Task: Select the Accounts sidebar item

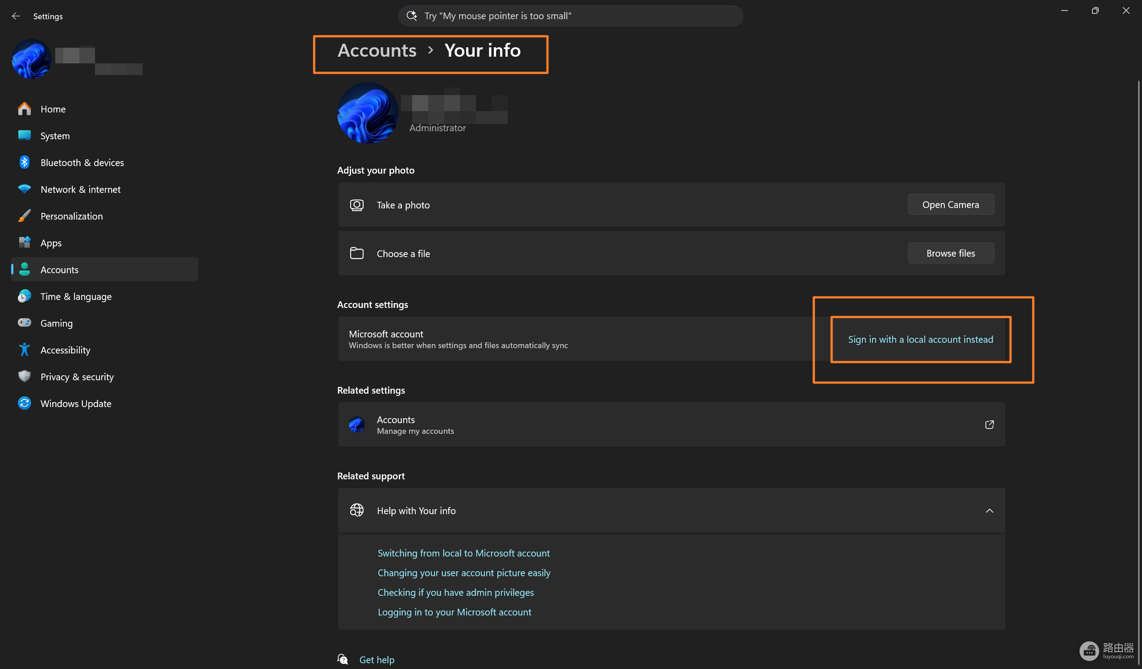Action: pyautogui.click(x=105, y=269)
